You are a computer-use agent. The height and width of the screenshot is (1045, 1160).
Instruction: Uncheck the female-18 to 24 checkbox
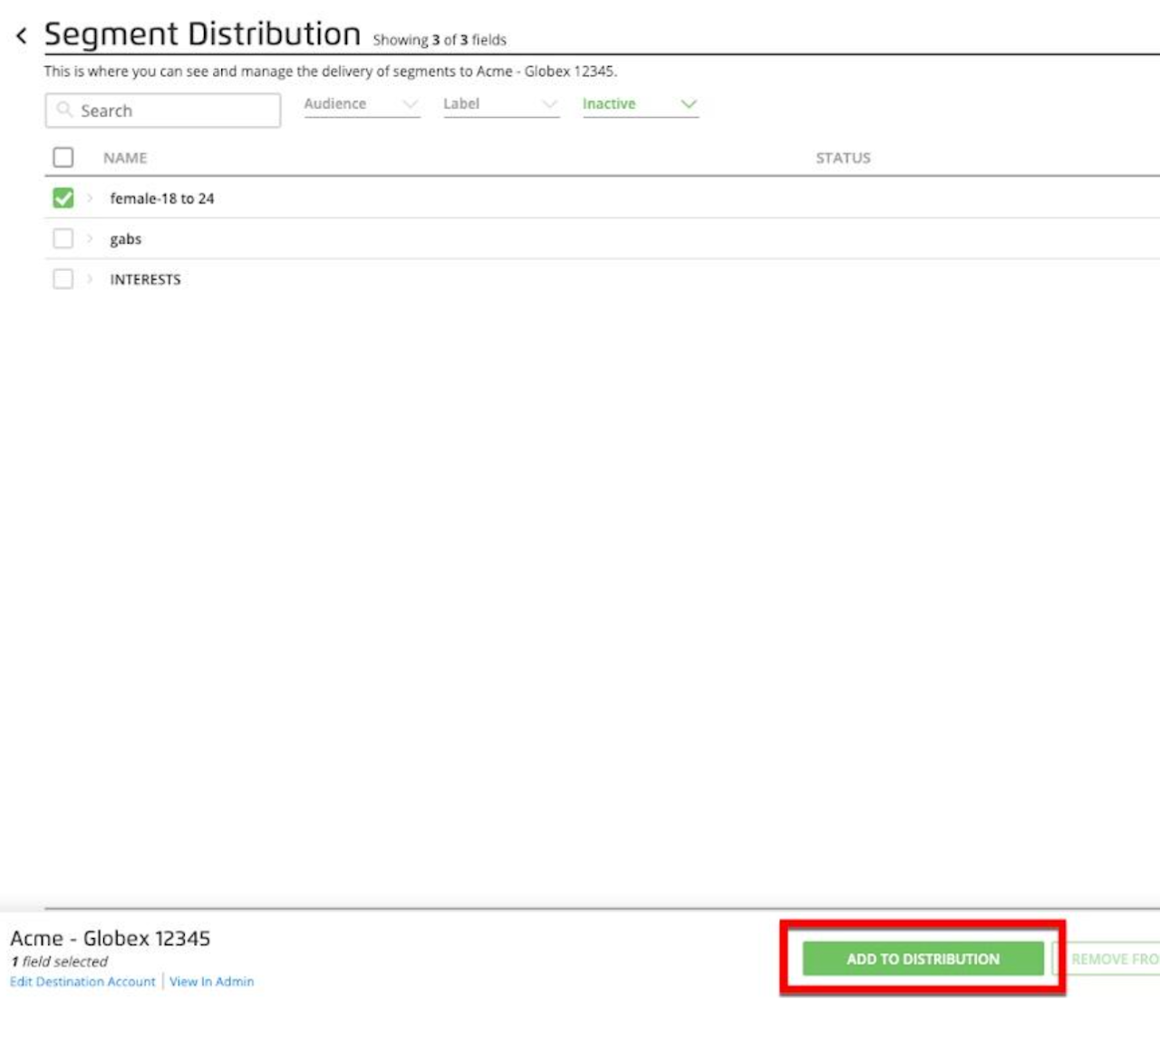63,198
